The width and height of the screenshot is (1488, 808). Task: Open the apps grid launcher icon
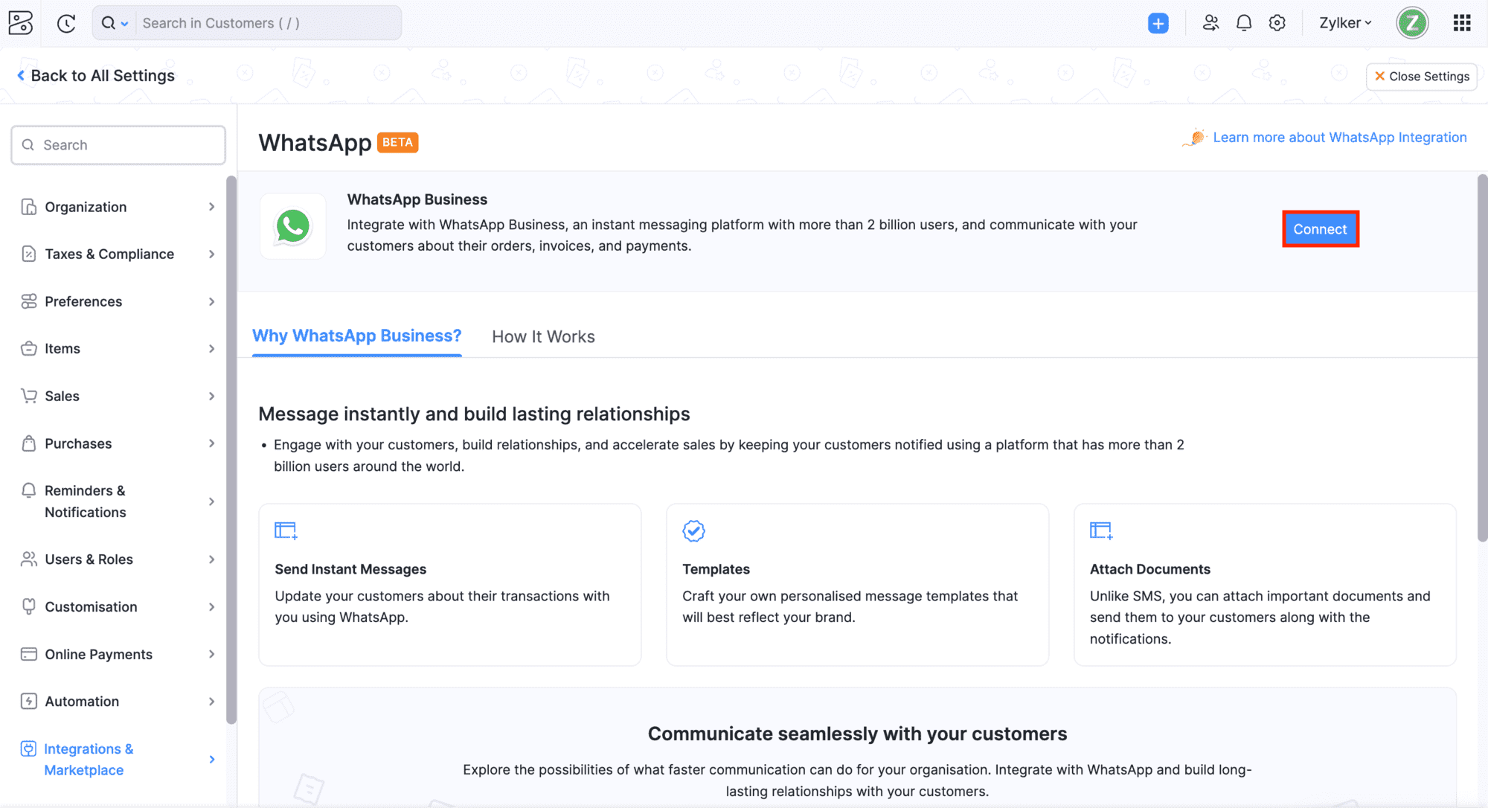[1462, 23]
